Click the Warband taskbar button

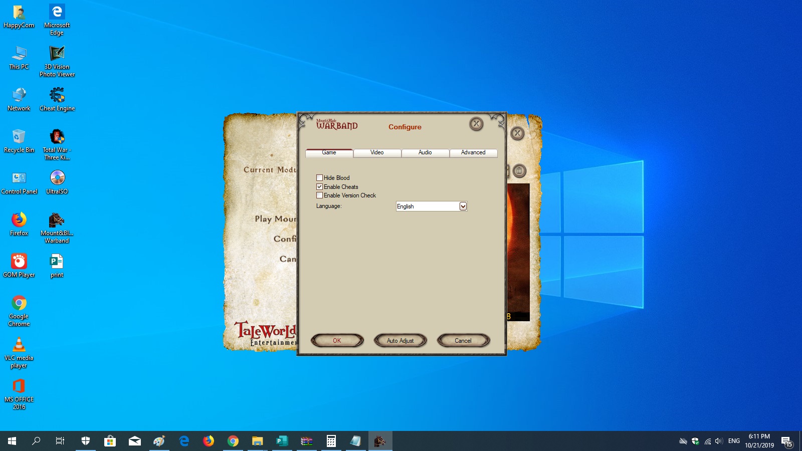(x=380, y=441)
